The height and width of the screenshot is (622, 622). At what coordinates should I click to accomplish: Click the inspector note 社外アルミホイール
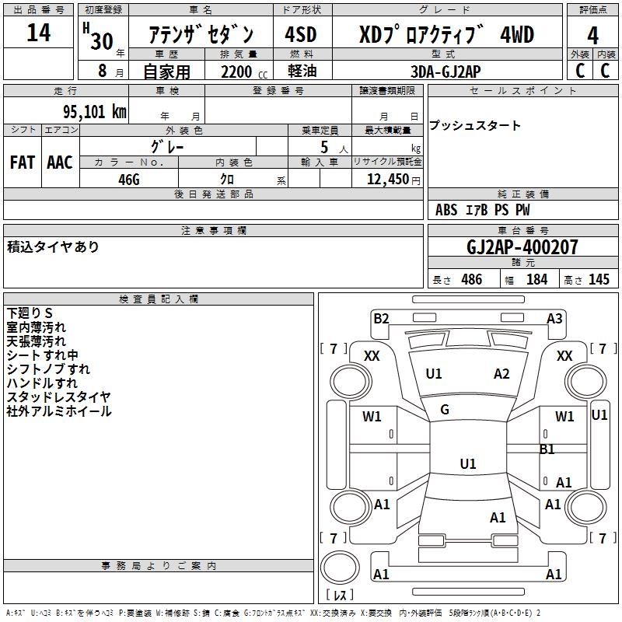click(59, 411)
